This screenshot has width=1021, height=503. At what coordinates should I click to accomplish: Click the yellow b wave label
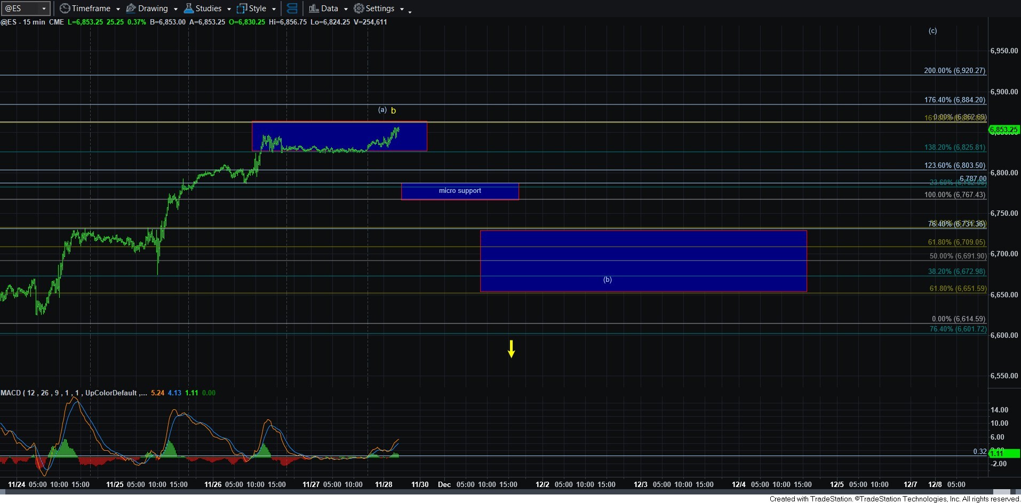pos(393,111)
